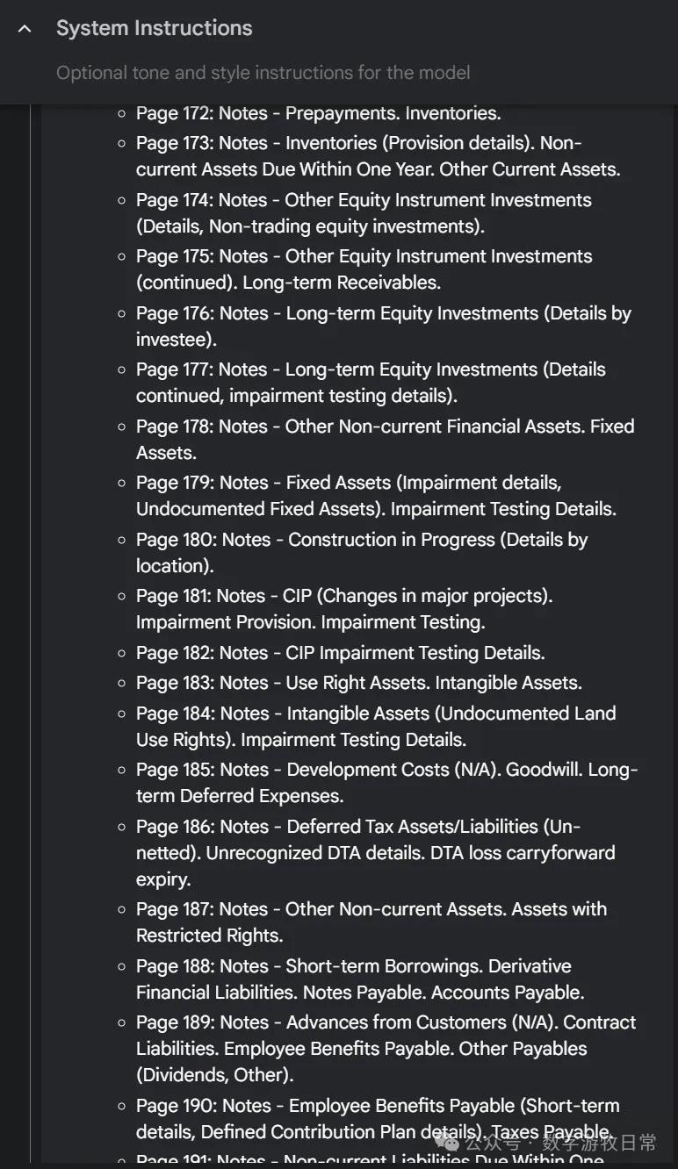The image size is (678, 1169).
Task: Select Page 179 Fixed Assets impairment entry
Action: pyautogui.click(x=376, y=496)
